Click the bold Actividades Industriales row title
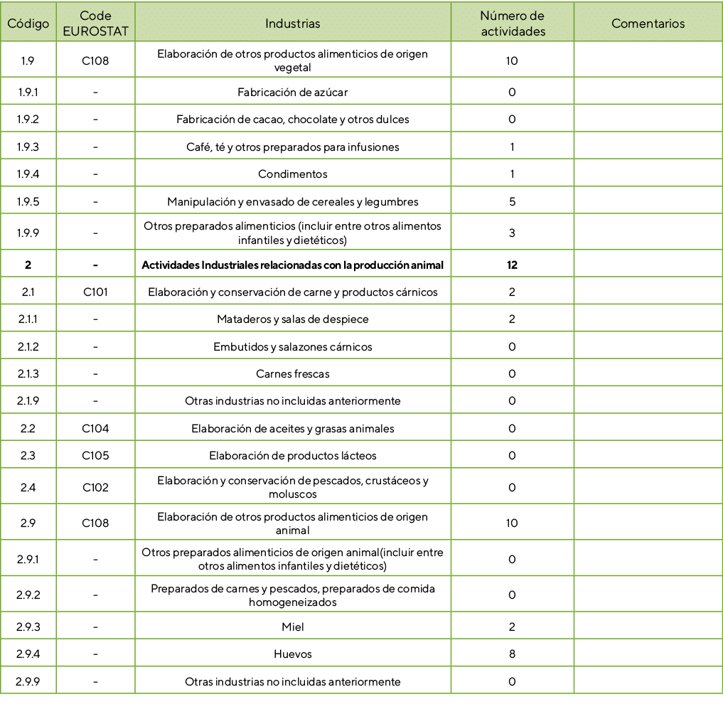The width and height of the screenshot is (723, 704). (292, 265)
